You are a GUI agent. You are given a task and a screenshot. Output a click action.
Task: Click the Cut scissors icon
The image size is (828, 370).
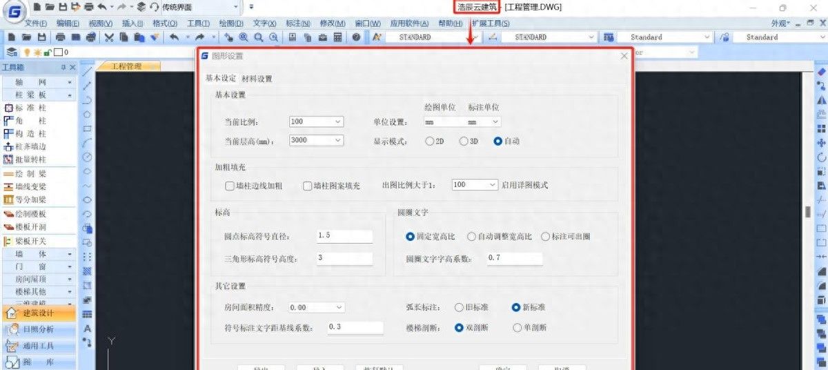[109, 37]
